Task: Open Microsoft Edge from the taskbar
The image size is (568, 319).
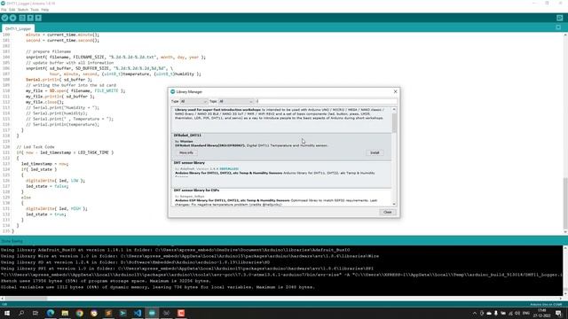Action: (51, 313)
